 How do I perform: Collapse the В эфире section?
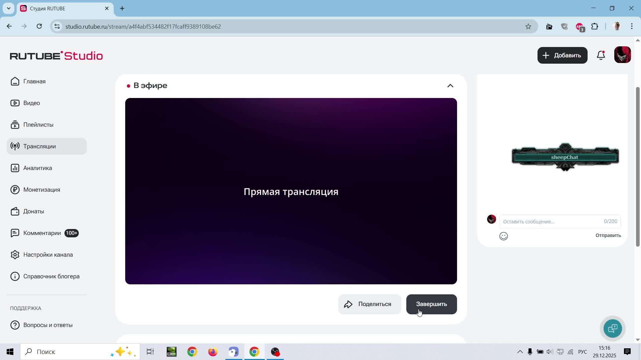[x=450, y=86]
